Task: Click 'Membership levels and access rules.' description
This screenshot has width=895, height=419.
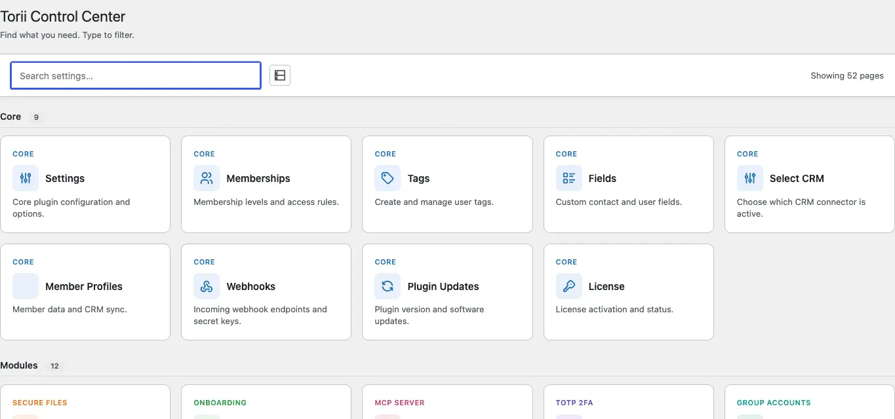Action: point(266,202)
